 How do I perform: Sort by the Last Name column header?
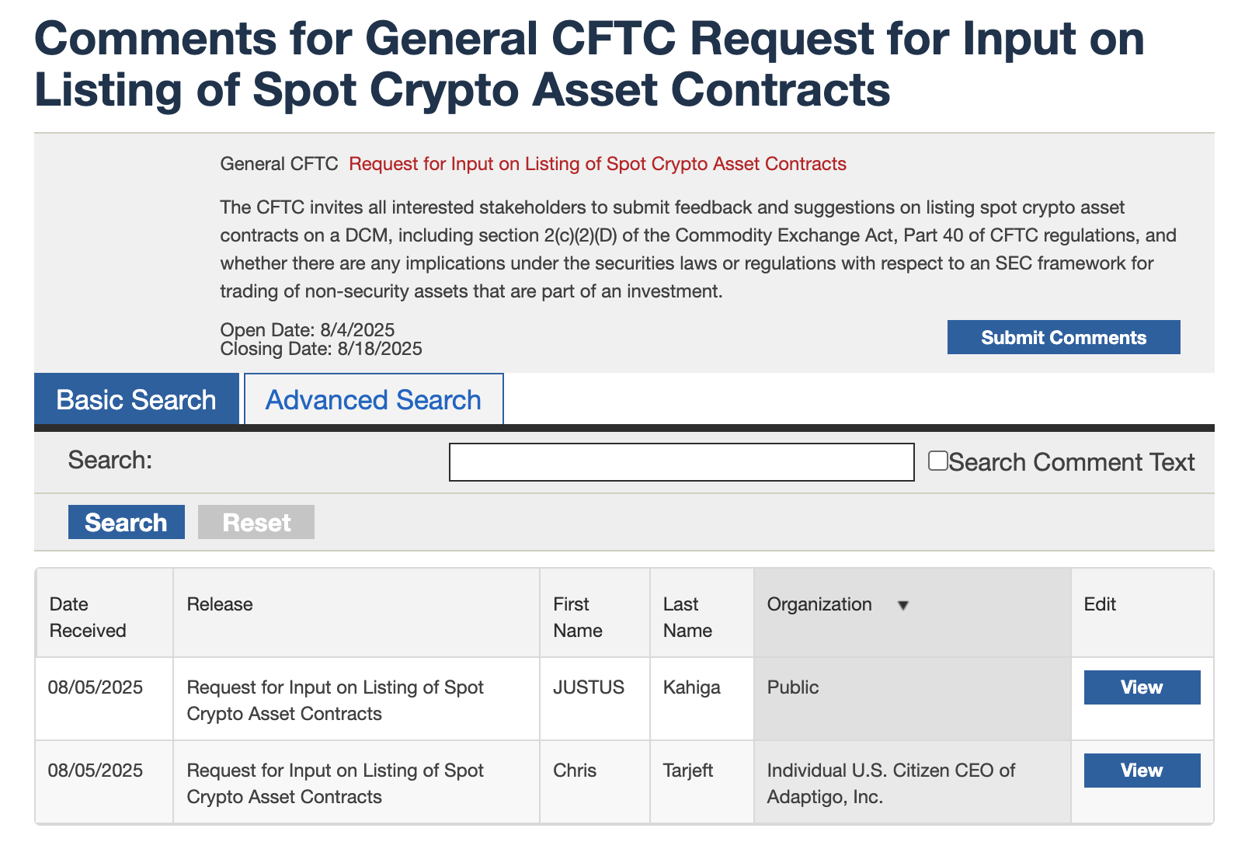(687, 617)
